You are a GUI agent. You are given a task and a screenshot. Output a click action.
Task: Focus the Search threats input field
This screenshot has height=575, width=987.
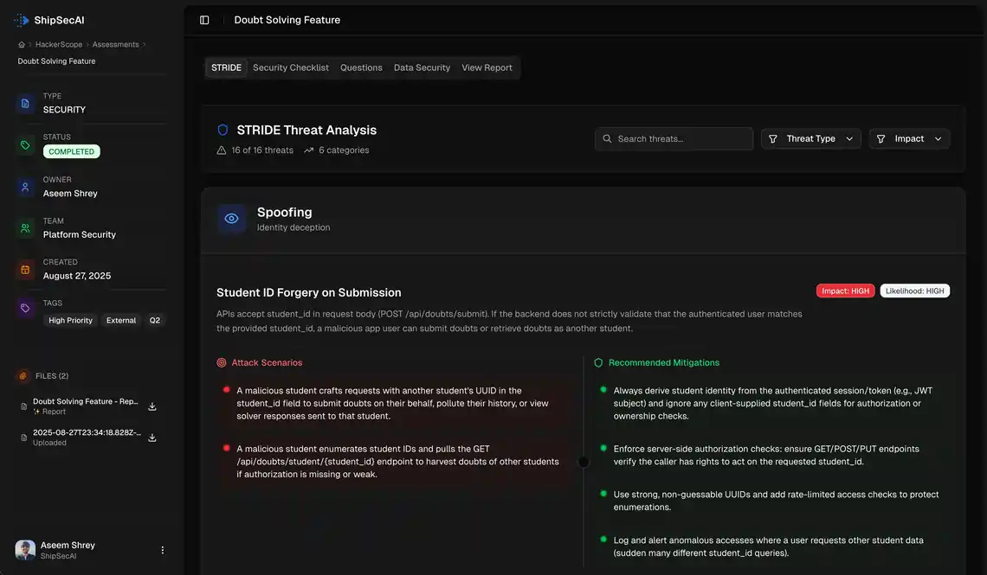click(x=674, y=139)
